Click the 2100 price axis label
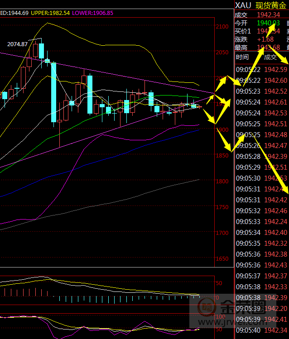 (x=222, y=27)
